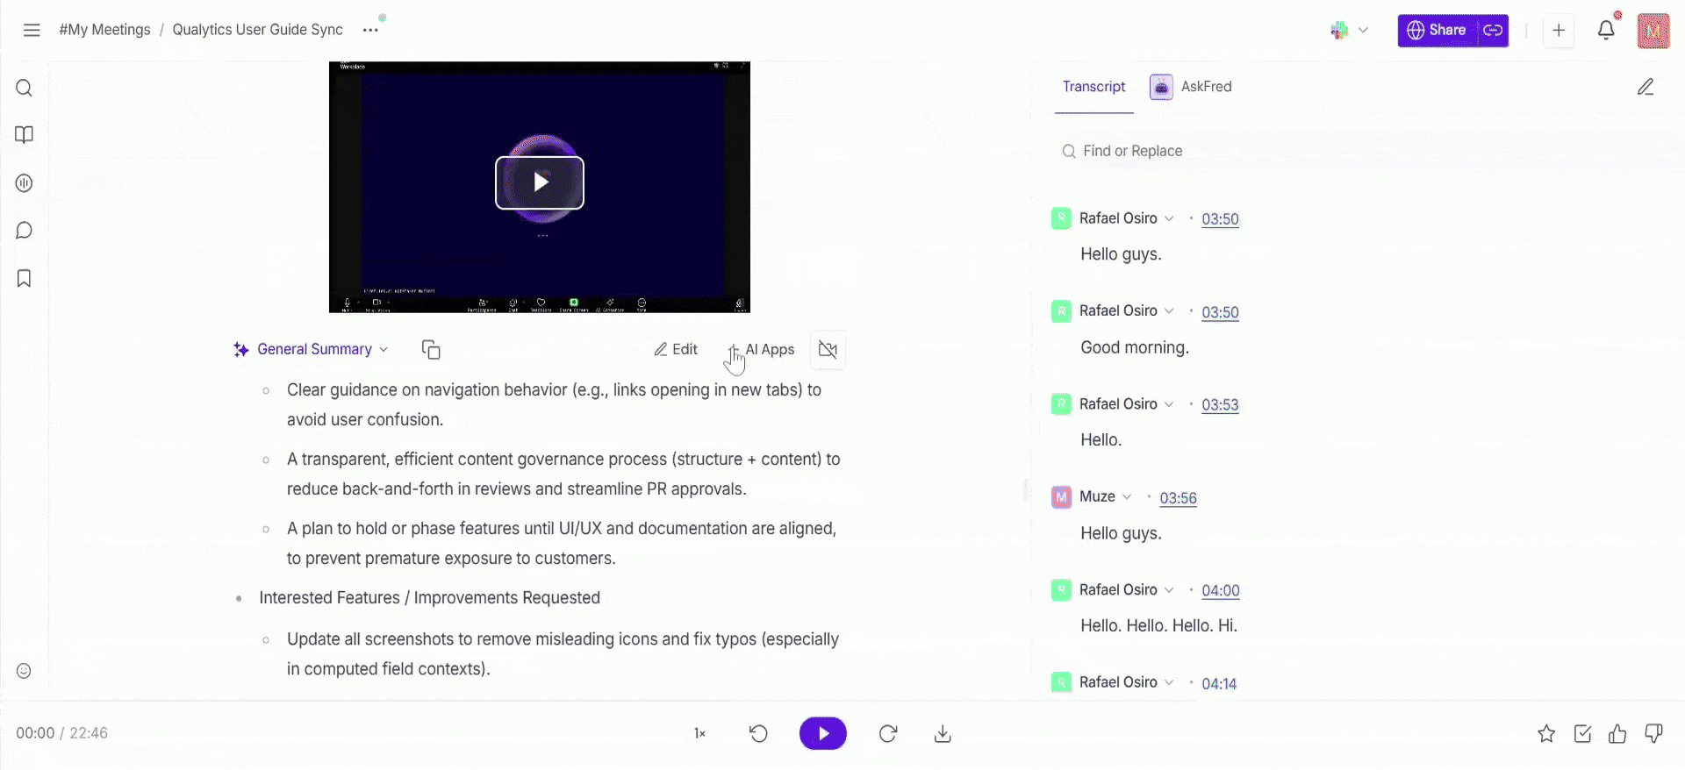1685x770 pixels.
Task: Click transcript line 'Good morning.'
Action: 1135,347
